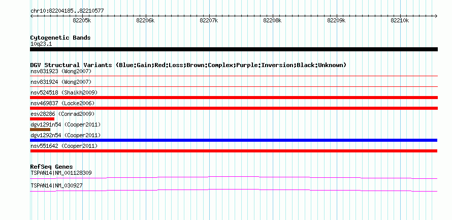Select the nsv551642 (Cooper2011) red bar

point(234,151)
